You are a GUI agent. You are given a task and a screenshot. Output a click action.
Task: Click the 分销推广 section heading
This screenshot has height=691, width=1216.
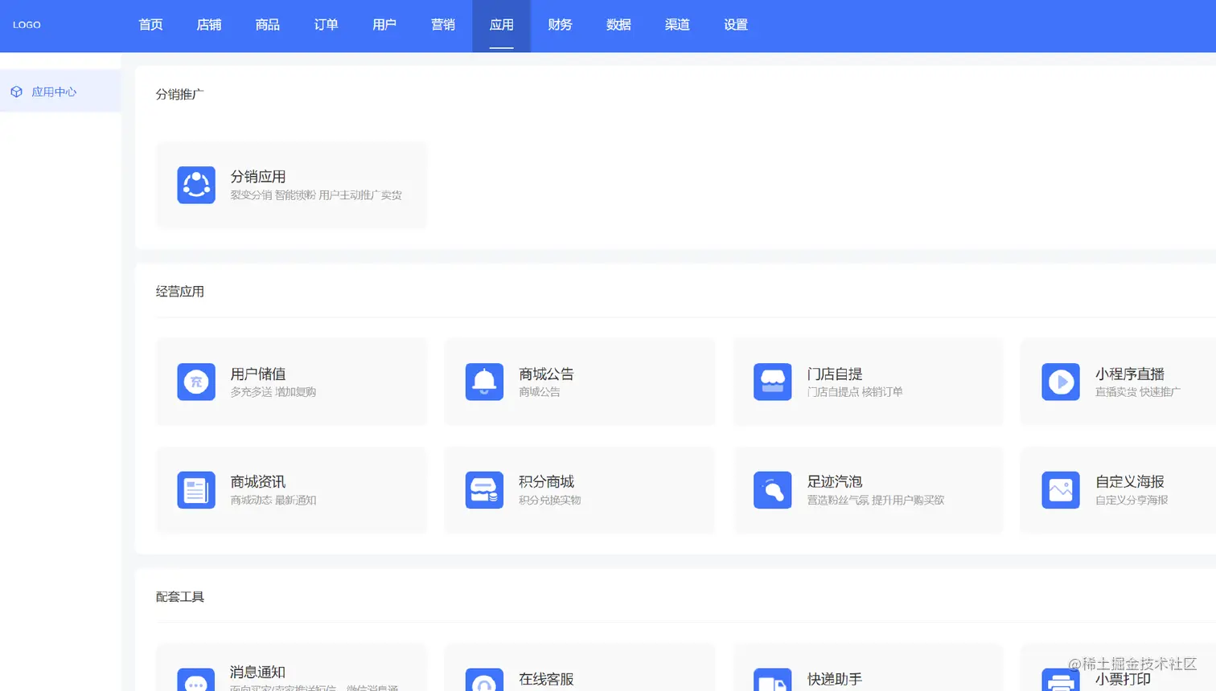click(x=180, y=94)
